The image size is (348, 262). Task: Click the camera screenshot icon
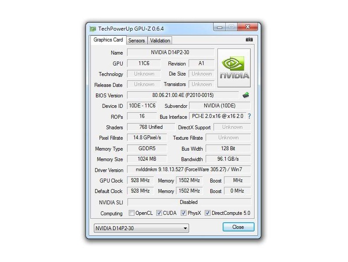[x=249, y=40]
